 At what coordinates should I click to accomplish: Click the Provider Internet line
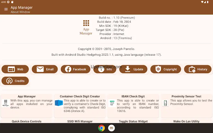tap(112, 34)
